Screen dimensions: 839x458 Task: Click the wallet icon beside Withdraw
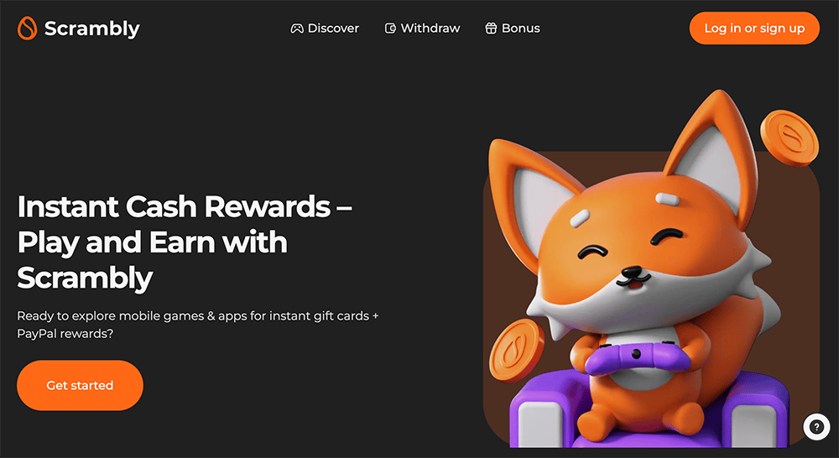(x=391, y=29)
